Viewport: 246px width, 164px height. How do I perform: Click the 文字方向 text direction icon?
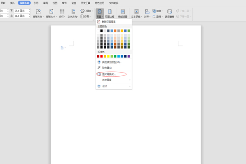[x=73, y=12]
